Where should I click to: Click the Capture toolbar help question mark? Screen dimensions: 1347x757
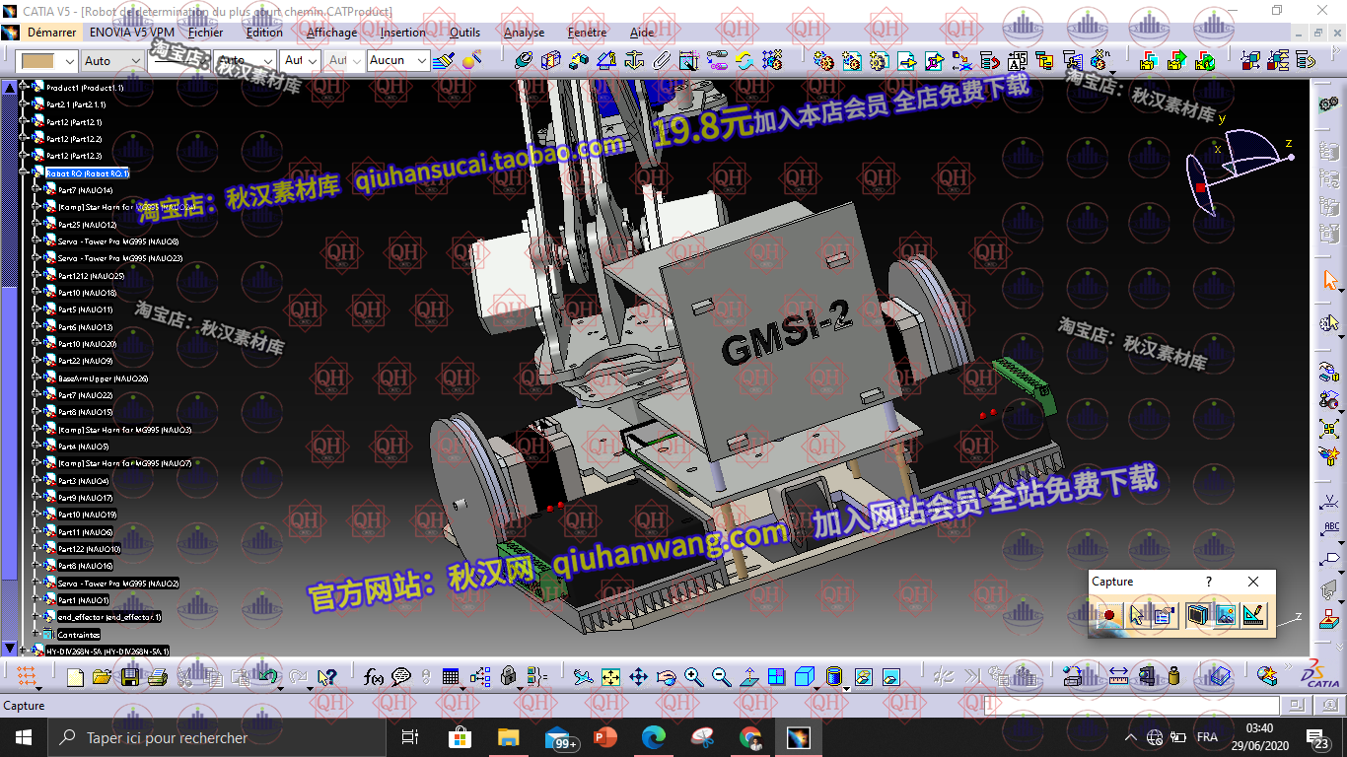1209,582
